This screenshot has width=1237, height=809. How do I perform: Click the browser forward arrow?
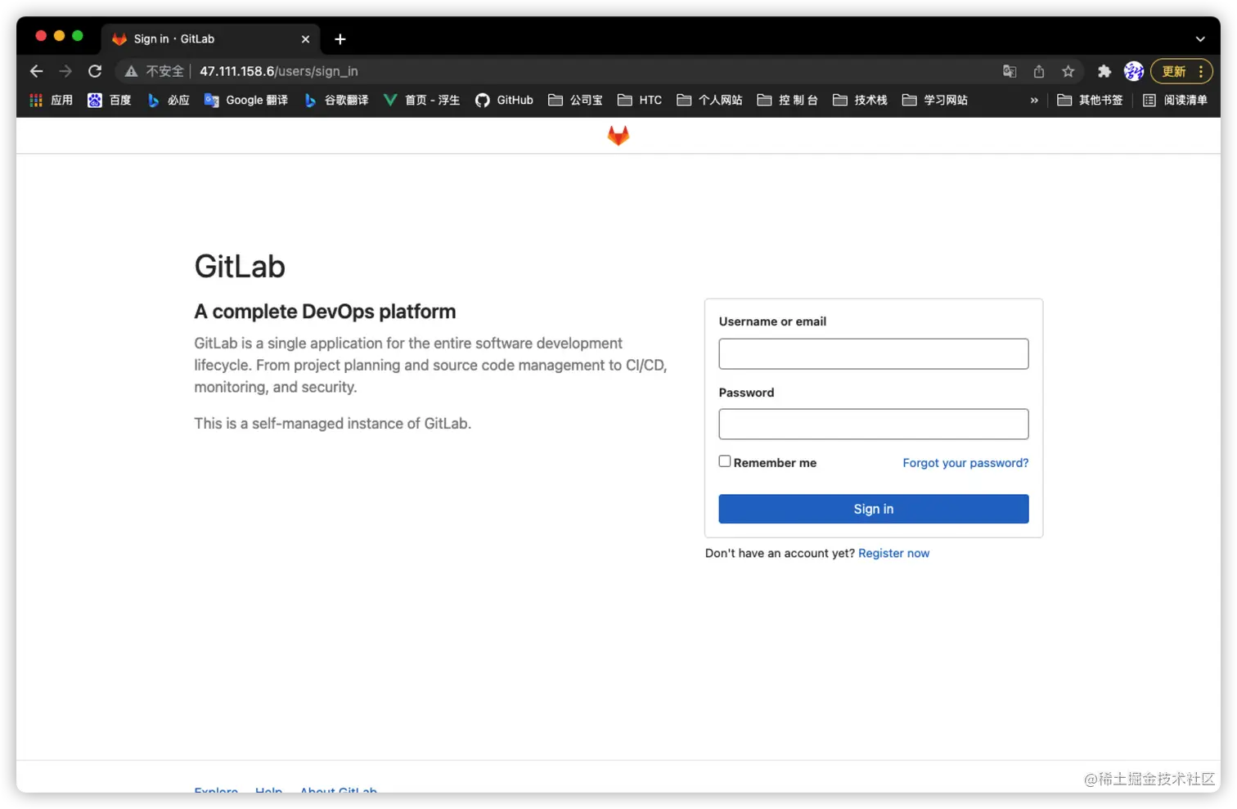click(65, 71)
